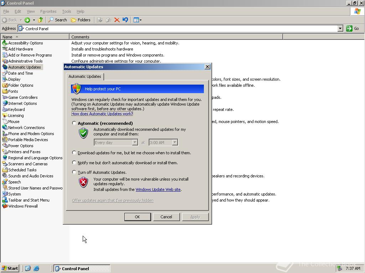Open the File menu
The height and width of the screenshot is (273, 365).
(x=6, y=11)
